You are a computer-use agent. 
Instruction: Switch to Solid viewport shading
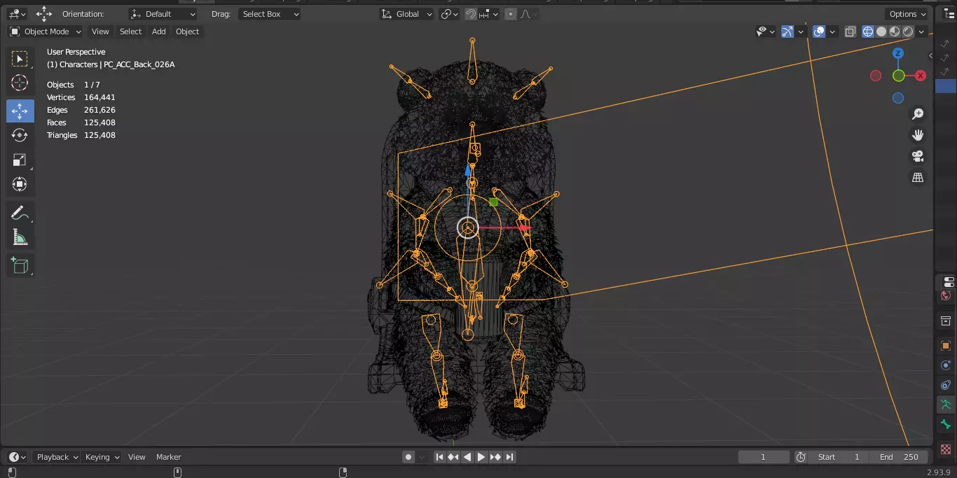(882, 31)
